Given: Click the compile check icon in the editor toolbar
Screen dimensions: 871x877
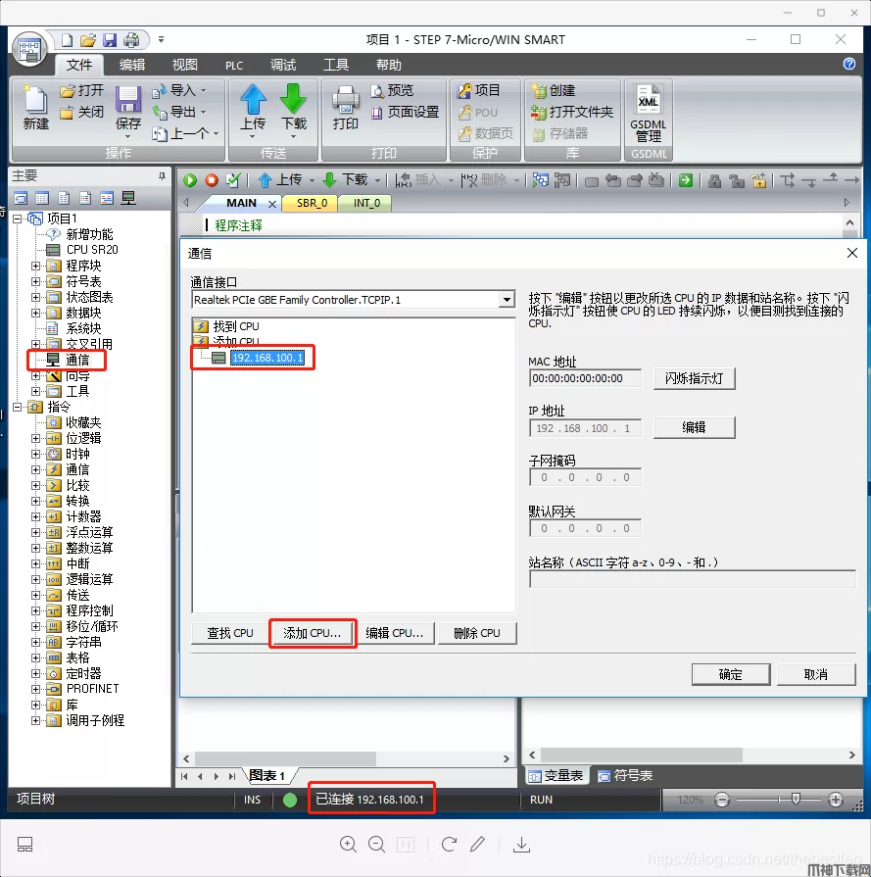Looking at the screenshot, I should pos(233,180).
